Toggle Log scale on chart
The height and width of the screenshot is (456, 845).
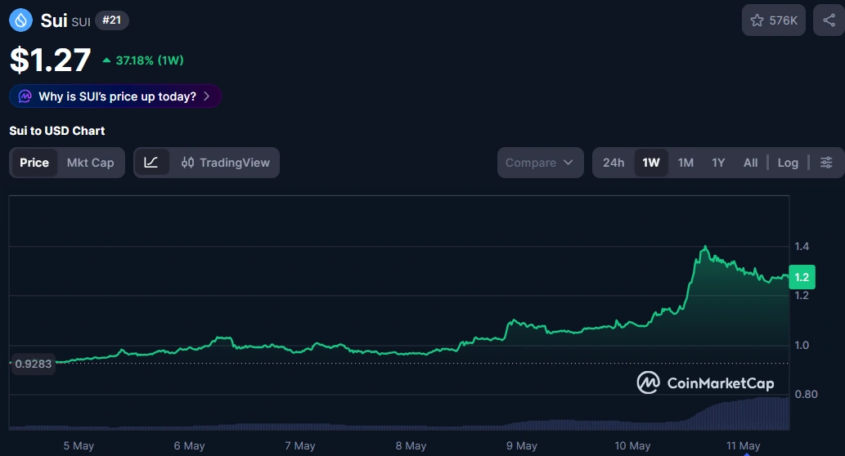[x=788, y=163]
